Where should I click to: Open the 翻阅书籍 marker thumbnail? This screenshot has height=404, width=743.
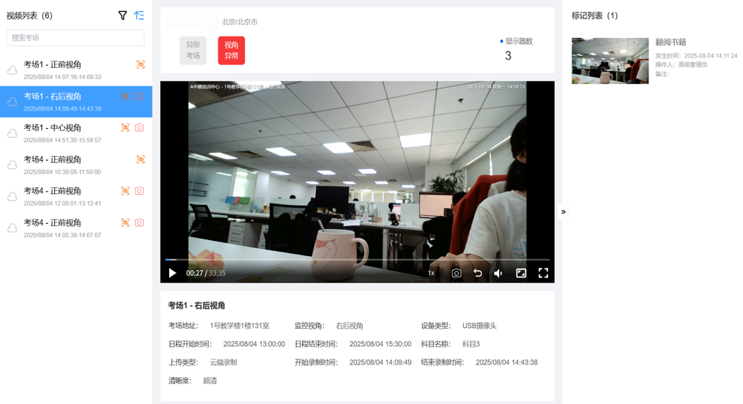pyautogui.click(x=610, y=61)
